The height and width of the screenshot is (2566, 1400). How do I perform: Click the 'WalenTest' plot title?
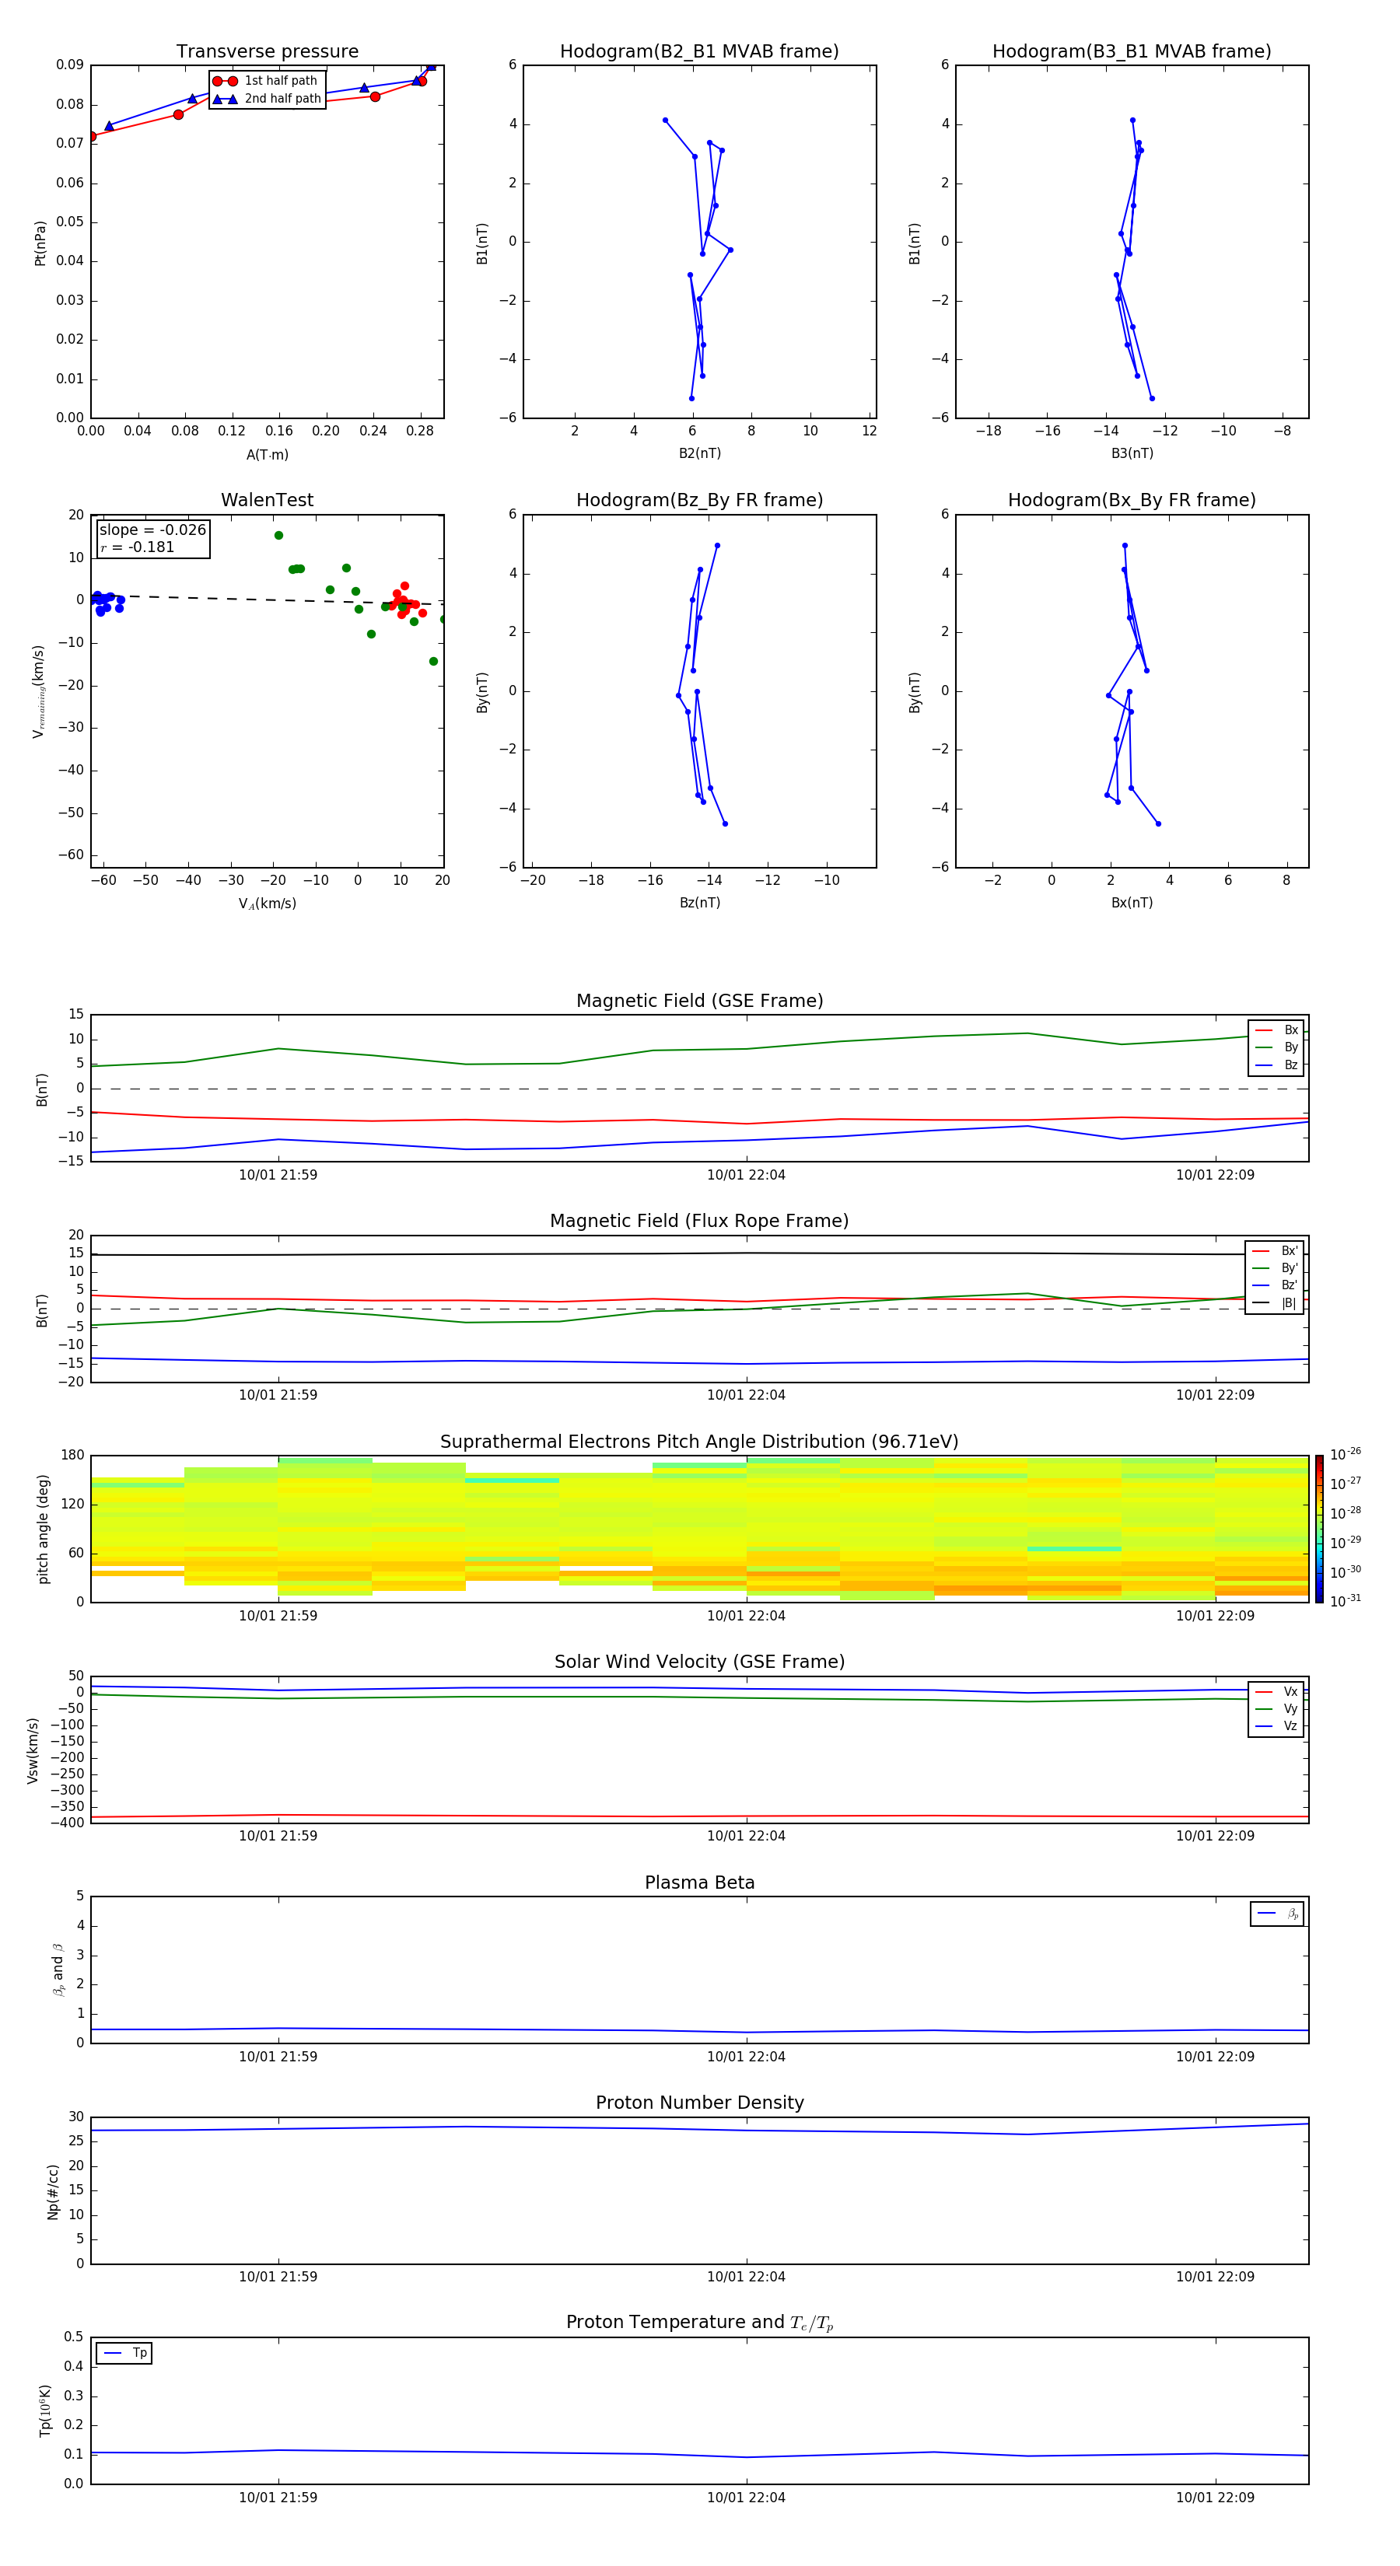(267, 500)
